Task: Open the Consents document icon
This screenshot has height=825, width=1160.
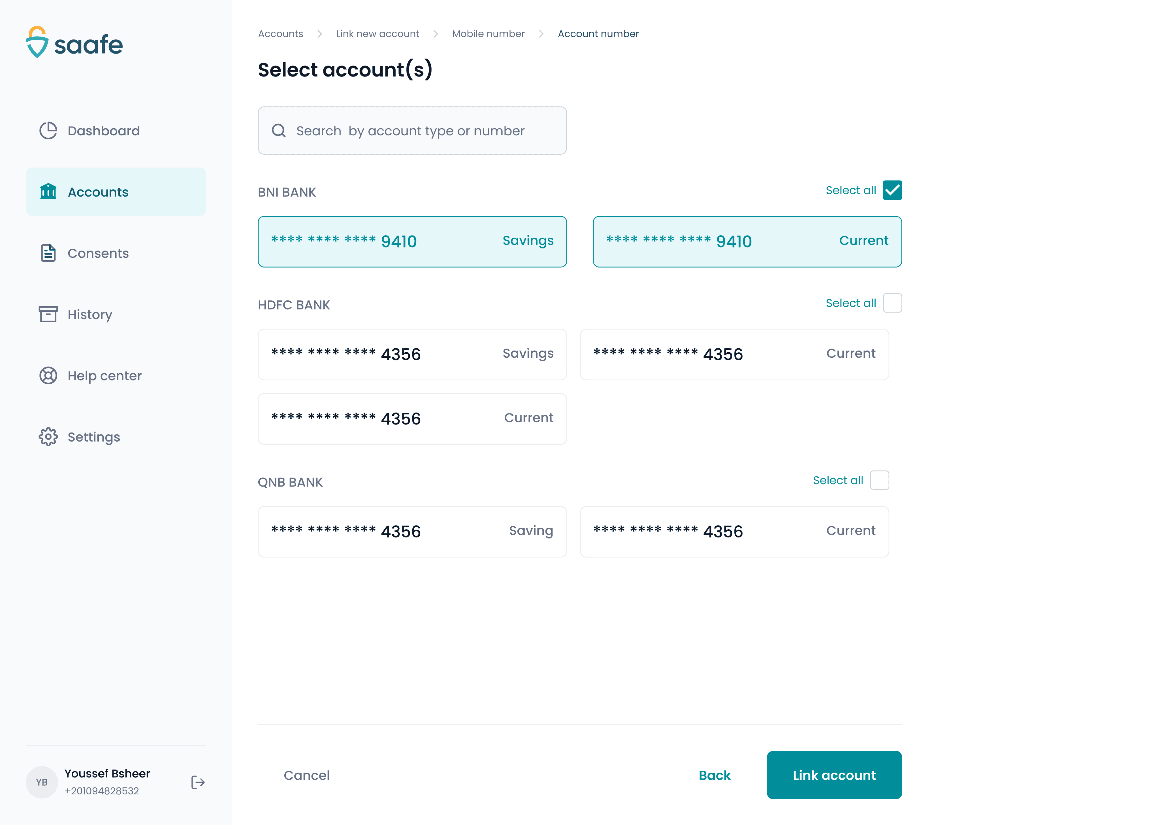Action: click(48, 253)
